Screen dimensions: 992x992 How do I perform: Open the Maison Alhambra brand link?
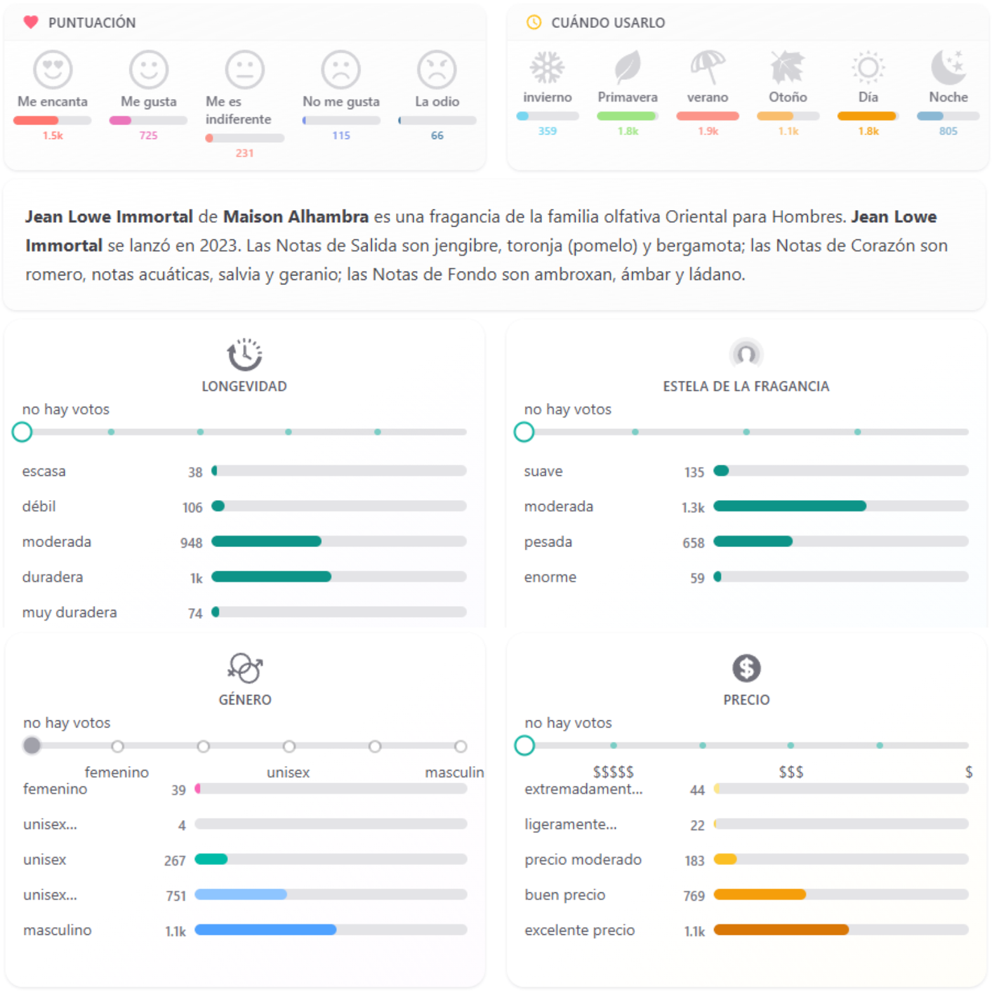click(296, 217)
